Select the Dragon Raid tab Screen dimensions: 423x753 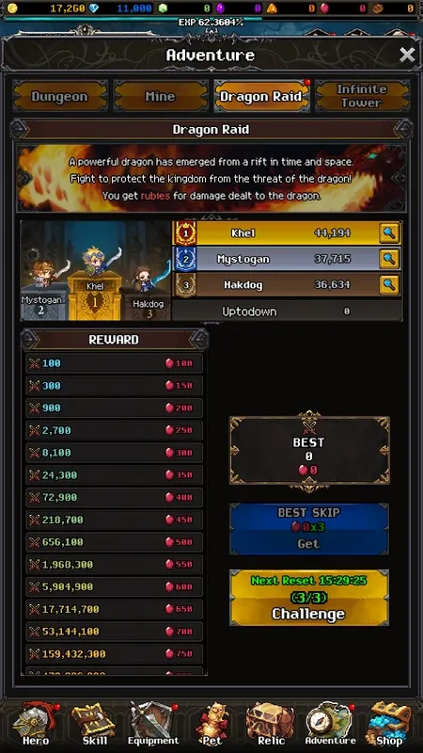click(261, 97)
